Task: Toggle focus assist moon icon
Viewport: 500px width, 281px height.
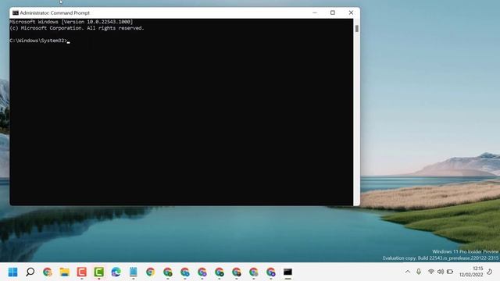Action: click(490, 272)
